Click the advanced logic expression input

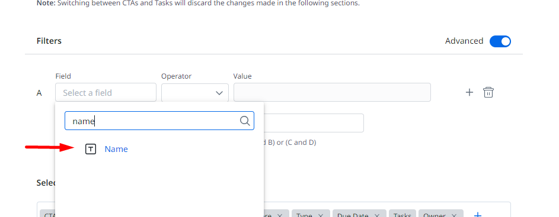(x=314, y=123)
